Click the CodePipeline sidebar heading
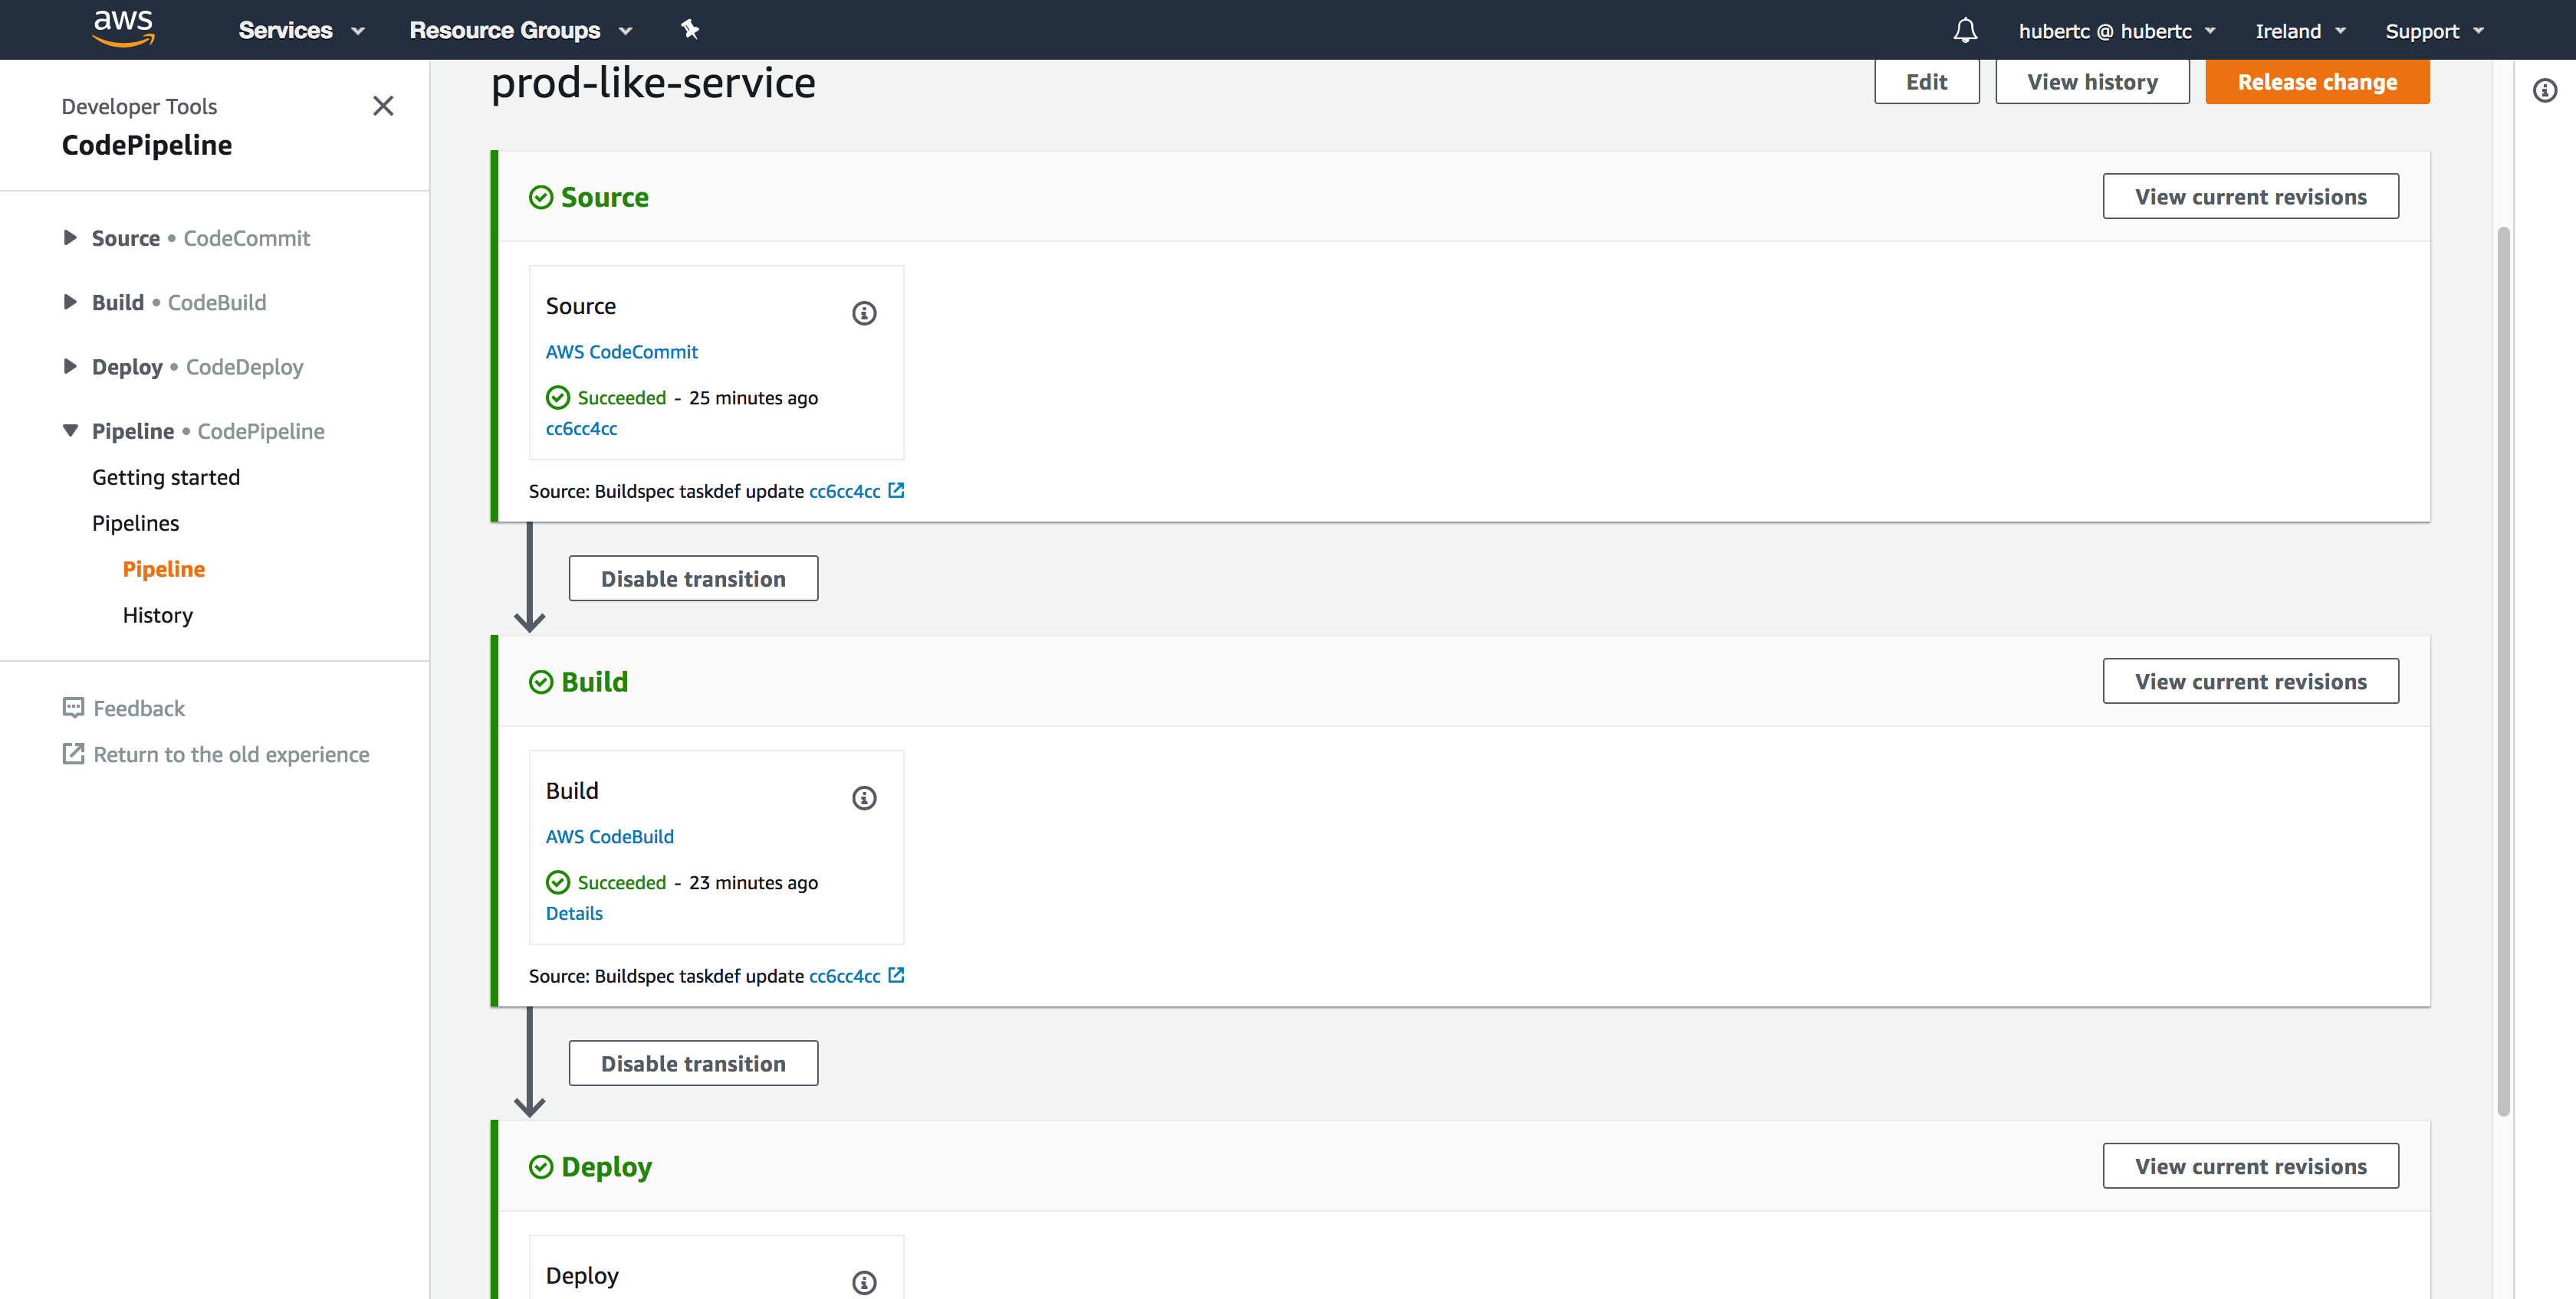 pyautogui.click(x=147, y=146)
